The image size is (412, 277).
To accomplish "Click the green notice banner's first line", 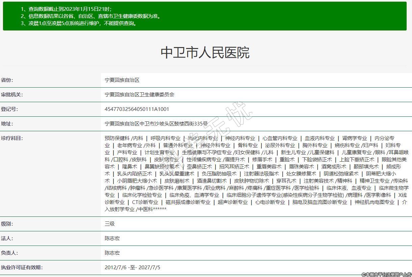I will [66, 9].
